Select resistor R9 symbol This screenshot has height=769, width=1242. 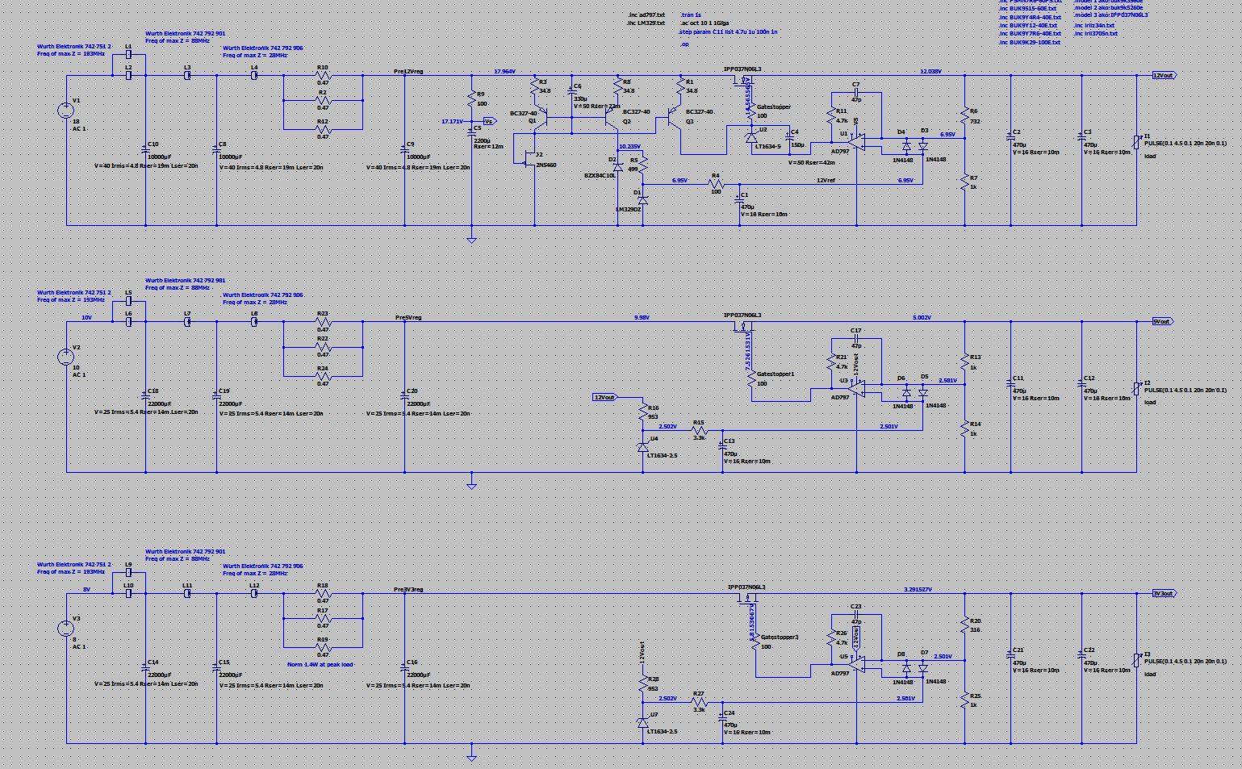pos(471,100)
